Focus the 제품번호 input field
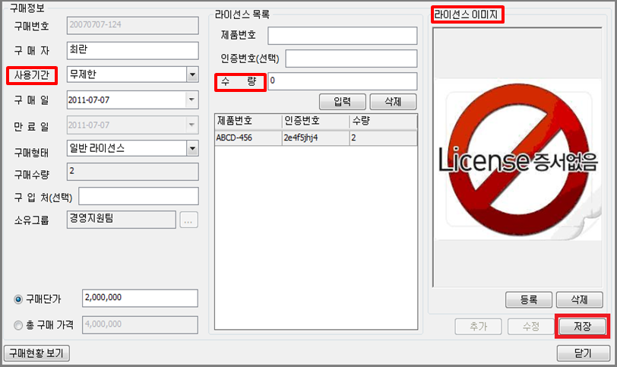The height and width of the screenshot is (367, 617). pos(342,36)
